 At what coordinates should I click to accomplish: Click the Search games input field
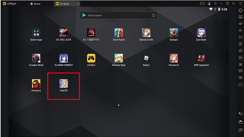(119, 16)
